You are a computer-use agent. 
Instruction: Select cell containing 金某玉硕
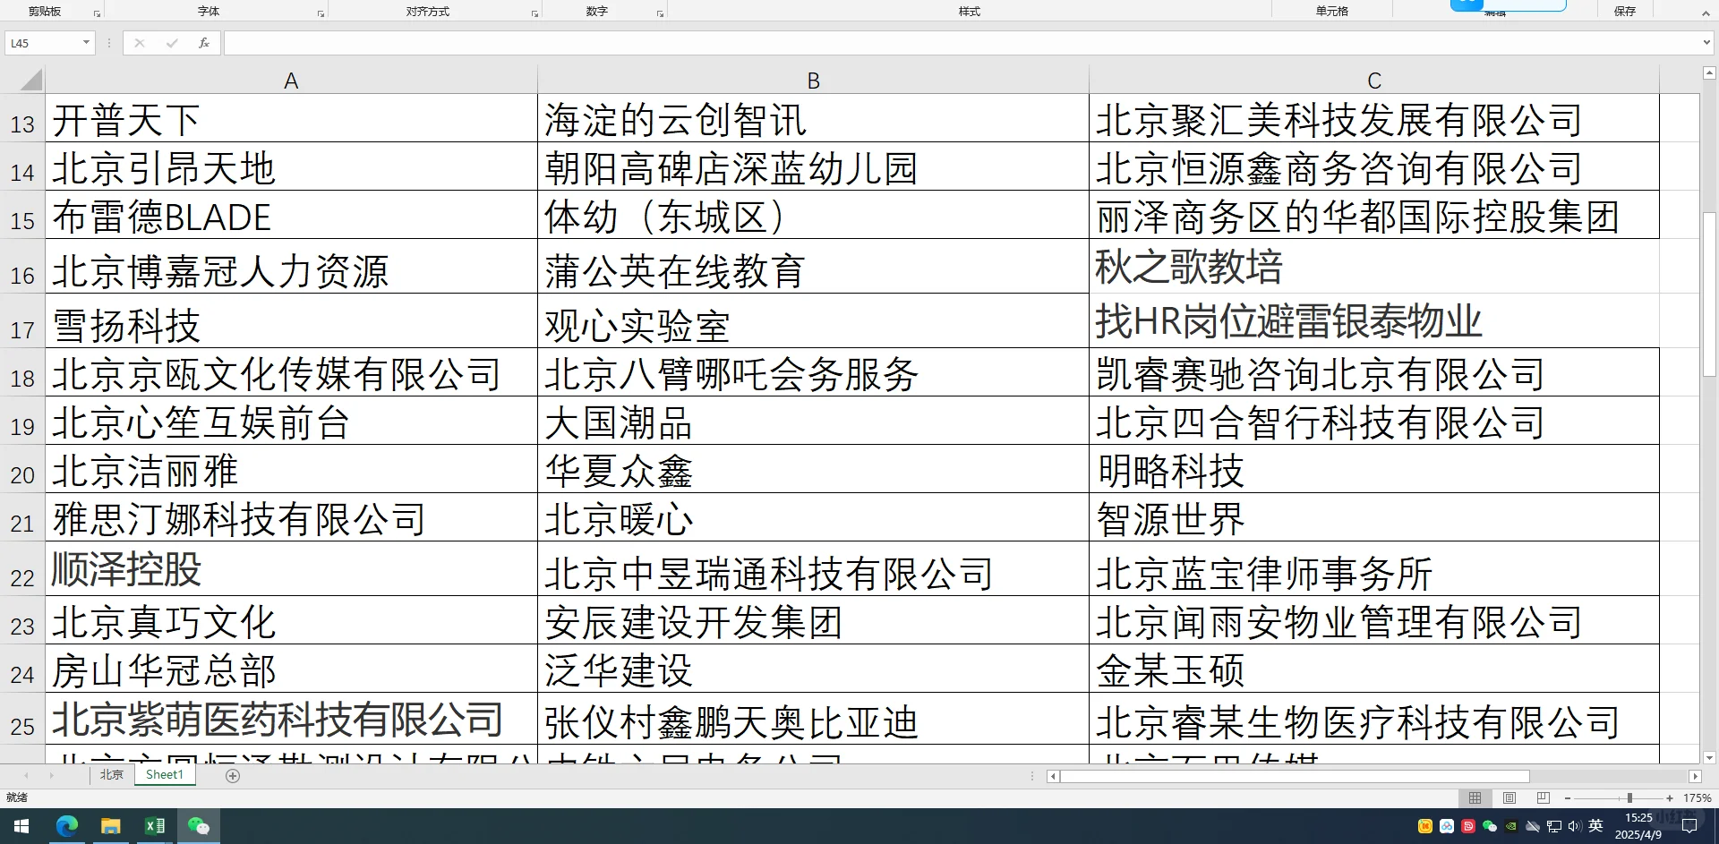point(1374,669)
